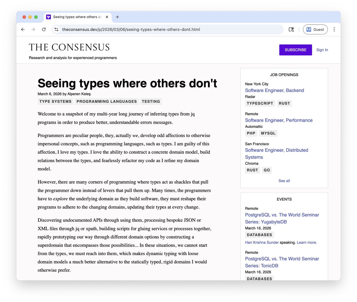Click the MYSQL tag

point(268,133)
